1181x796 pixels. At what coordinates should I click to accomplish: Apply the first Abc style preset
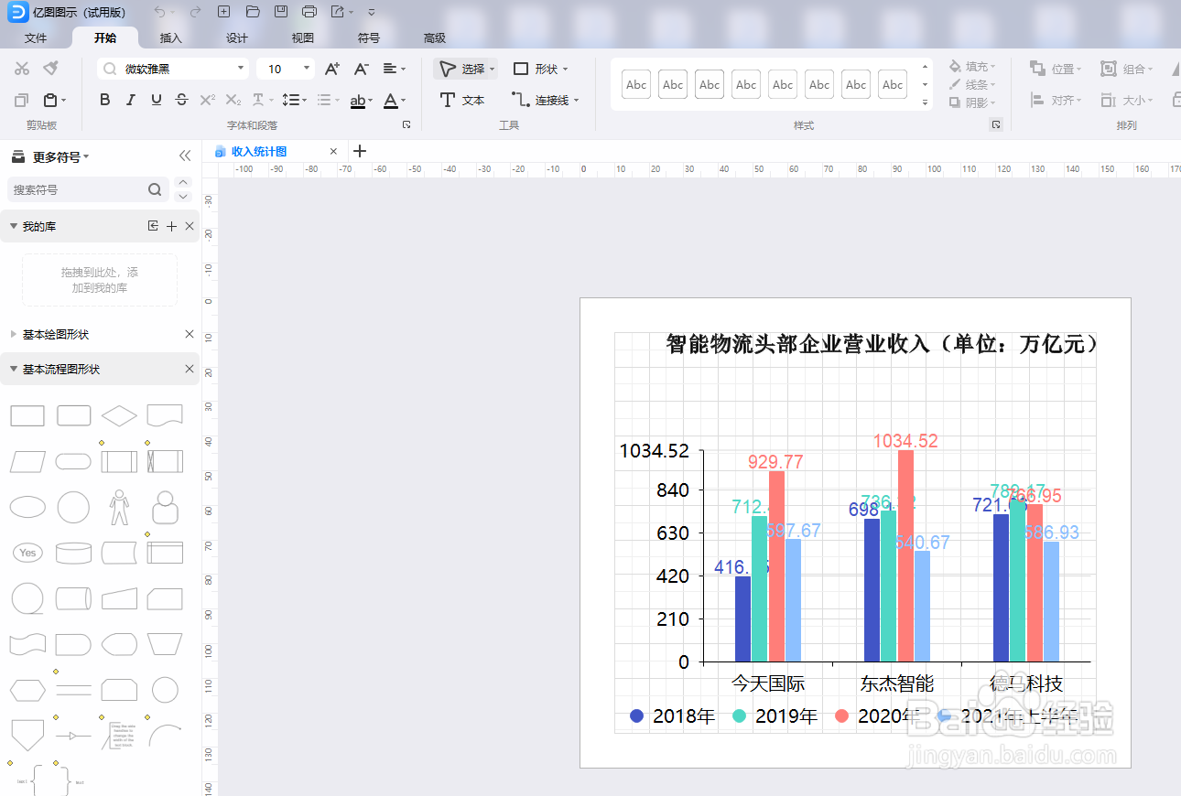636,84
